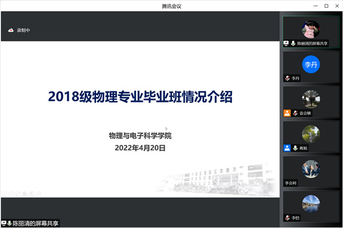The image size is (343, 228).
Task: Click the slideshow pen tool icon
Action: 18,194
